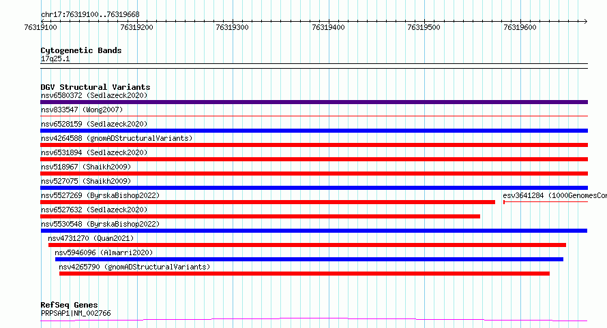Click the RefSeq Genes track title

pyautogui.click(x=69, y=305)
